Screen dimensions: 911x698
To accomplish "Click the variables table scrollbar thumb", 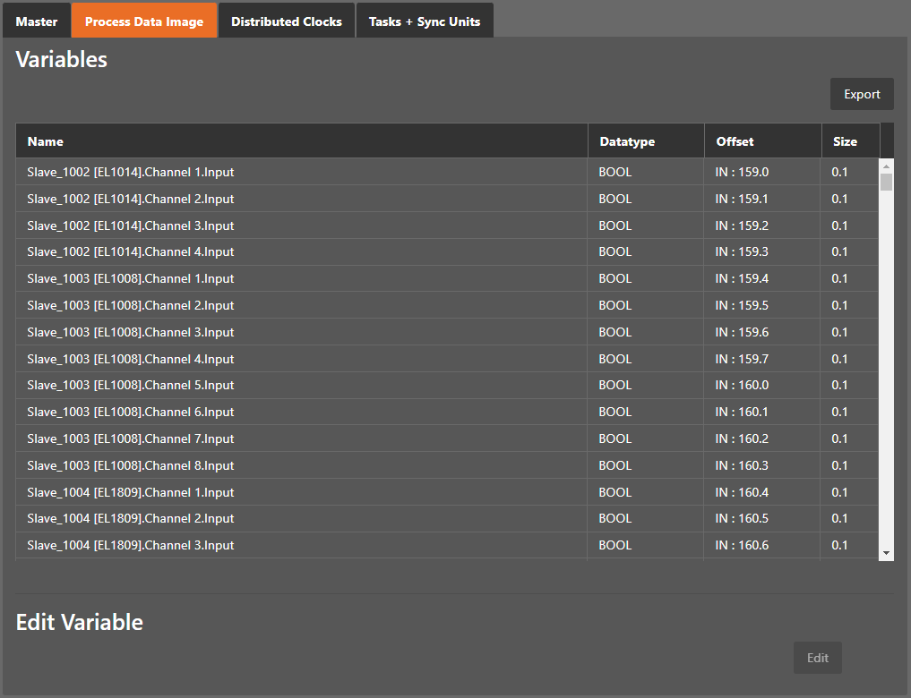I will point(887,183).
